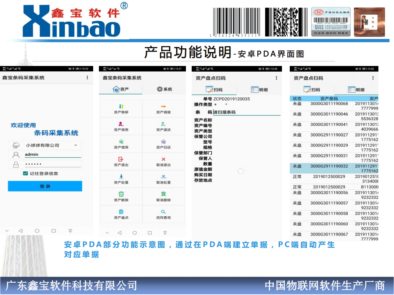Select row 3000G3011190056
Image resolution: width=394 pixels, height=295 pixels.
[334, 195]
